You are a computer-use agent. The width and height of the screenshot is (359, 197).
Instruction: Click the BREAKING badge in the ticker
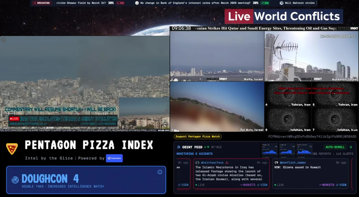[42, 3]
